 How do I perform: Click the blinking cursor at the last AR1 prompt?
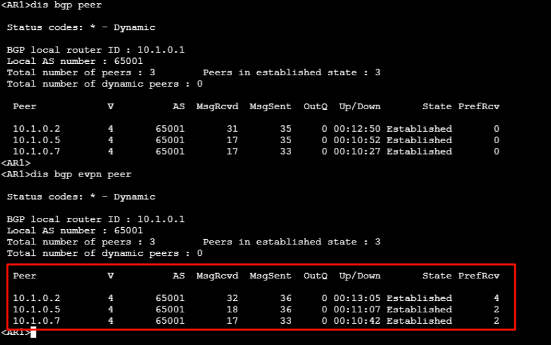click(33, 332)
